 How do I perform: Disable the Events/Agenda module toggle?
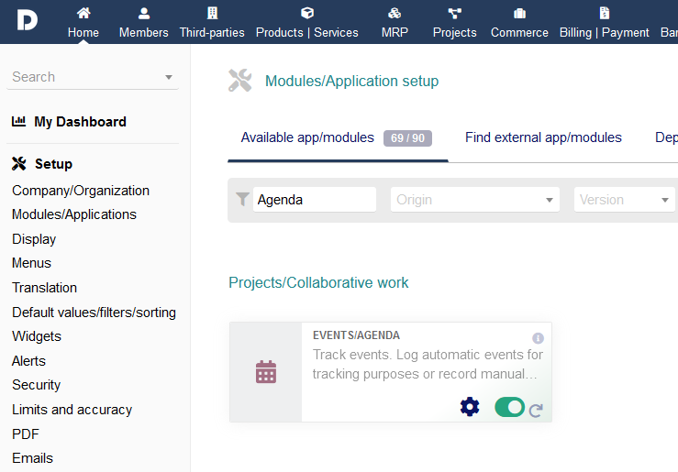[x=509, y=407]
